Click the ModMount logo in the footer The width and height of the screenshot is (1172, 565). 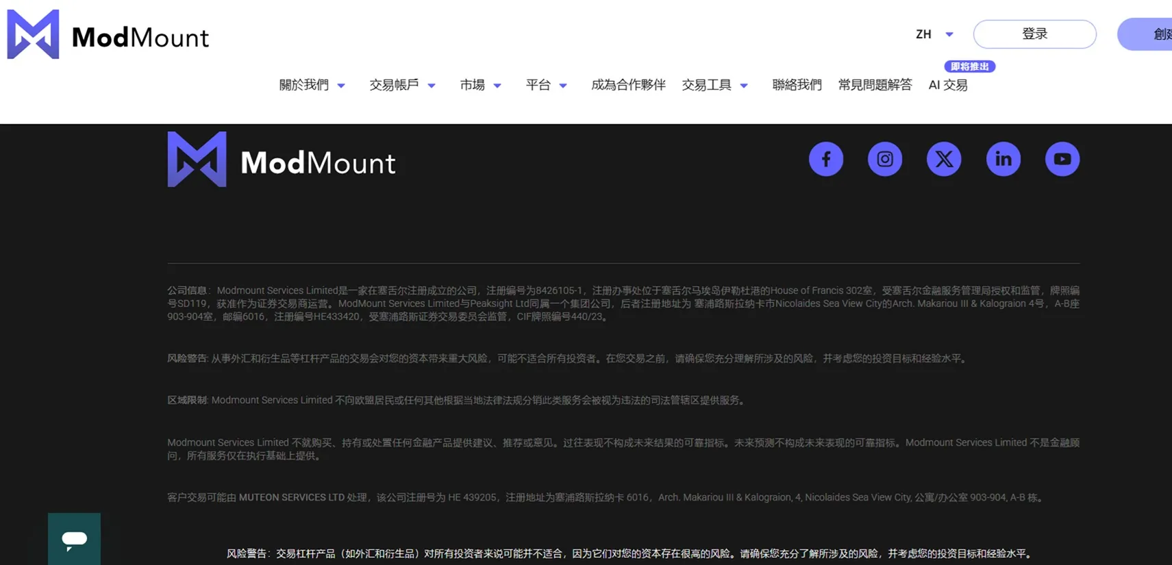[282, 160]
